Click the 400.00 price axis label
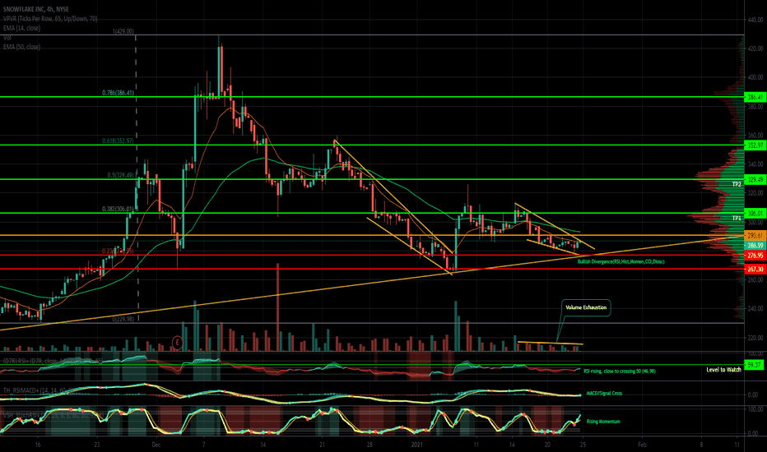 (755, 78)
